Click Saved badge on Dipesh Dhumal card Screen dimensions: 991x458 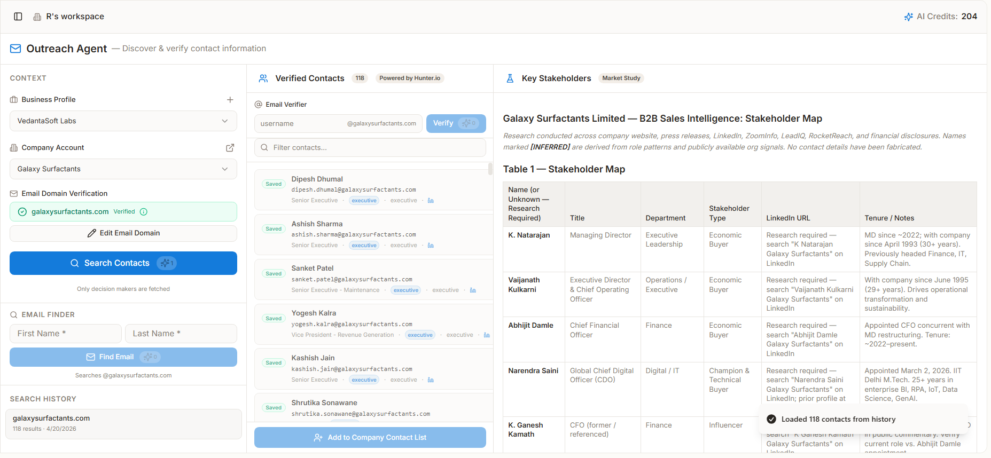274,184
